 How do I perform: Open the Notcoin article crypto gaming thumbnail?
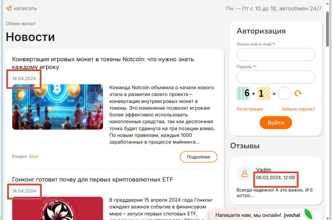pos(58,107)
